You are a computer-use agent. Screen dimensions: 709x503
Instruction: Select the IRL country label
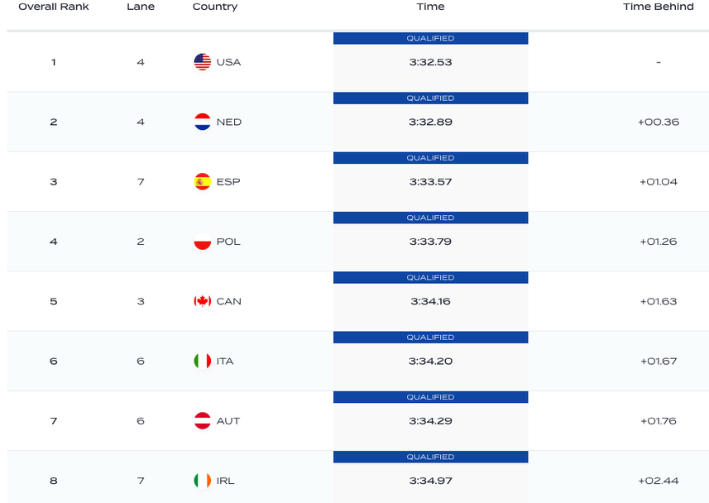[226, 481]
